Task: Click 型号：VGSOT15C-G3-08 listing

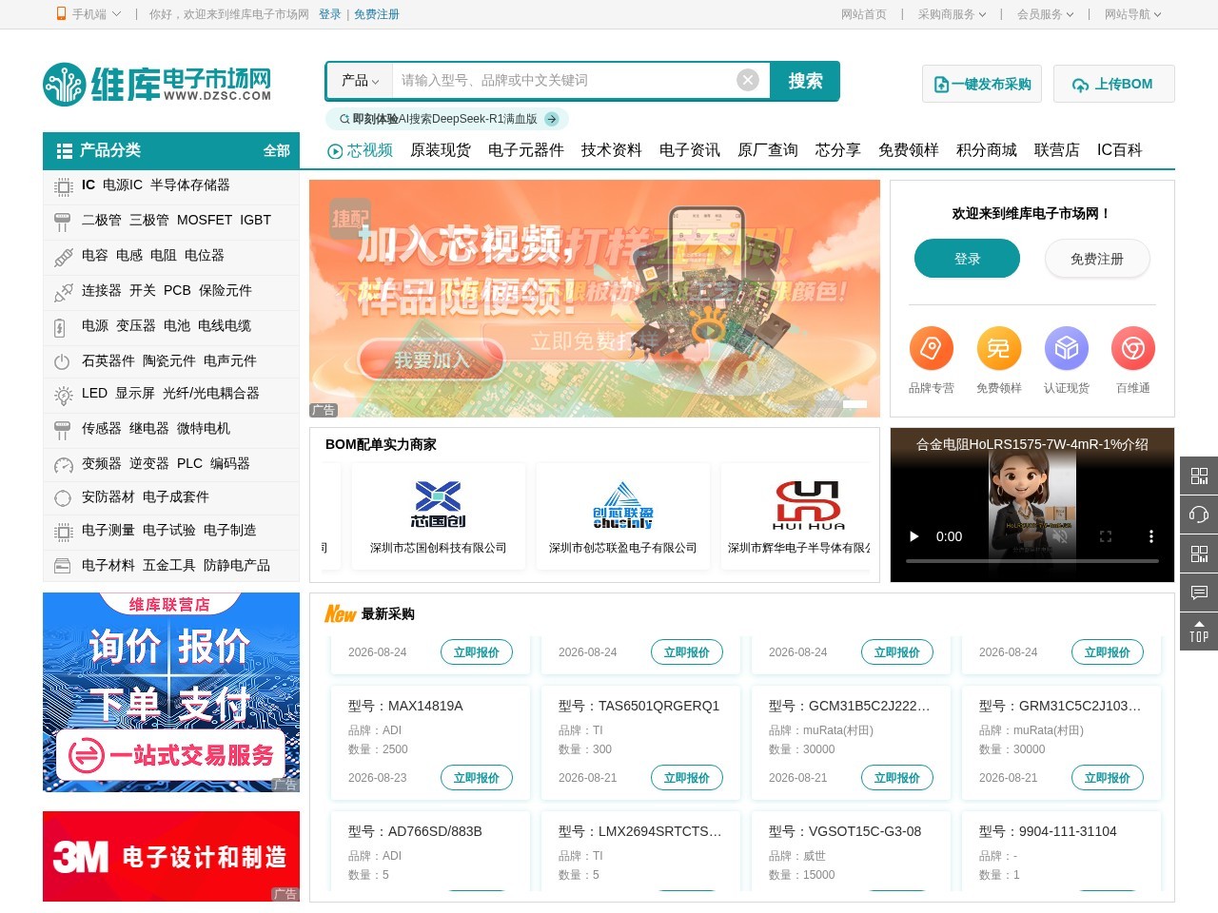Action: pyautogui.click(x=845, y=831)
